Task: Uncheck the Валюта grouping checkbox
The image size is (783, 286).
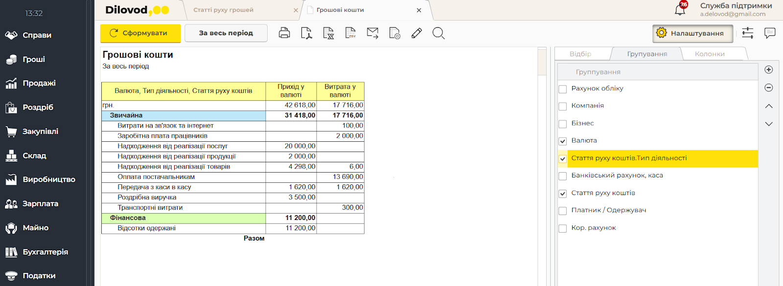Action: 563,141
